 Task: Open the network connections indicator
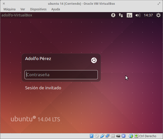[x=121, y=15]
